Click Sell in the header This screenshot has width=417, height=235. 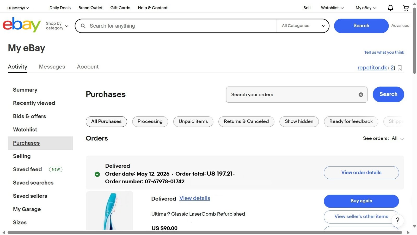(x=307, y=8)
